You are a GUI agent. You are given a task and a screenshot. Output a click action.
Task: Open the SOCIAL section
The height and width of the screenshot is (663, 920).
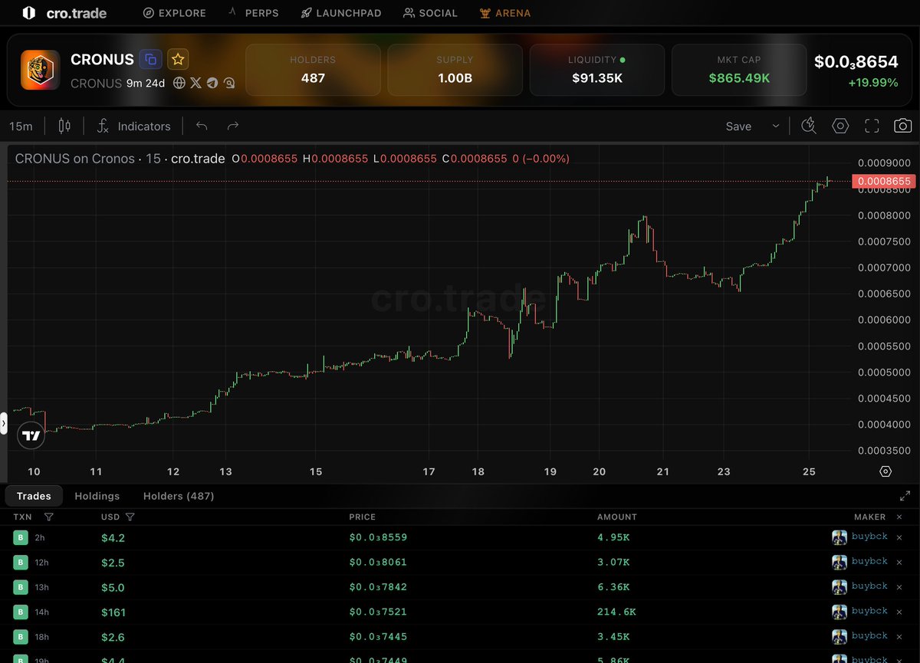430,13
